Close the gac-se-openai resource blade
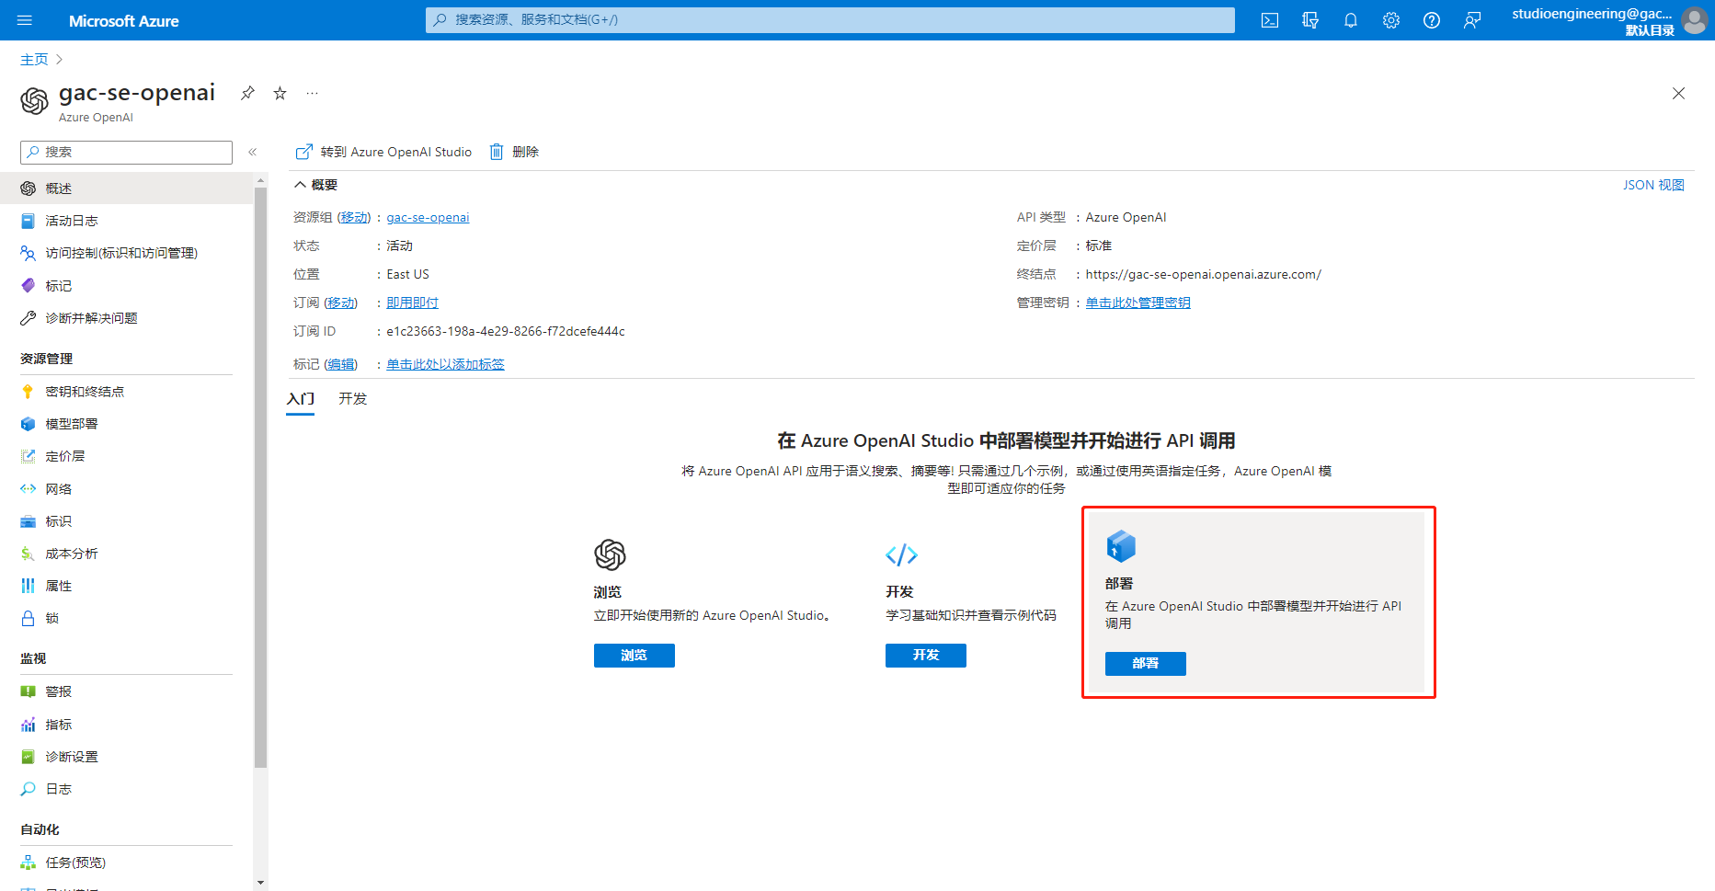This screenshot has width=1715, height=891. 1678,93
